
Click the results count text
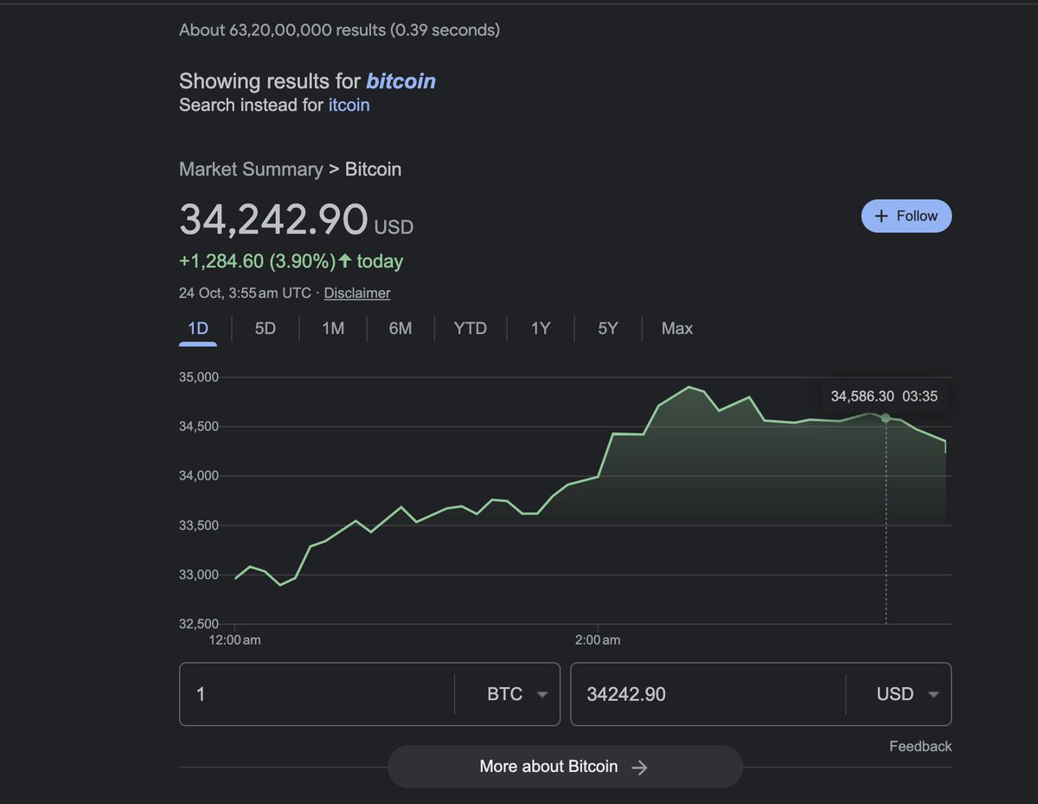point(339,29)
